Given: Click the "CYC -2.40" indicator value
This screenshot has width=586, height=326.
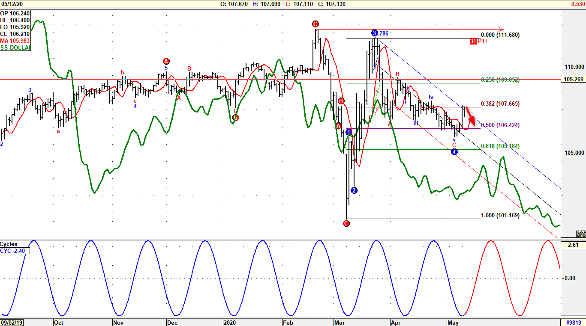Looking at the screenshot, I should click(x=15, y=251).
